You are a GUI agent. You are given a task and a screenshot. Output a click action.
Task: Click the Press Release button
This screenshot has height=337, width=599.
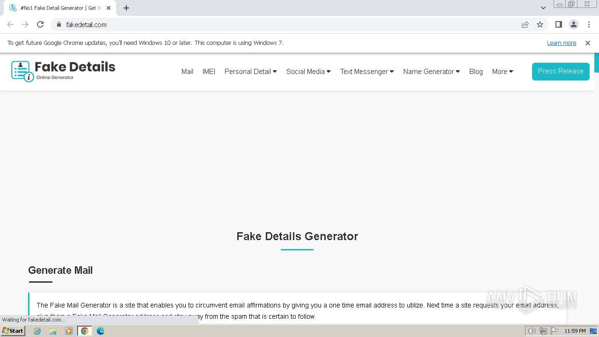[561, 72]
